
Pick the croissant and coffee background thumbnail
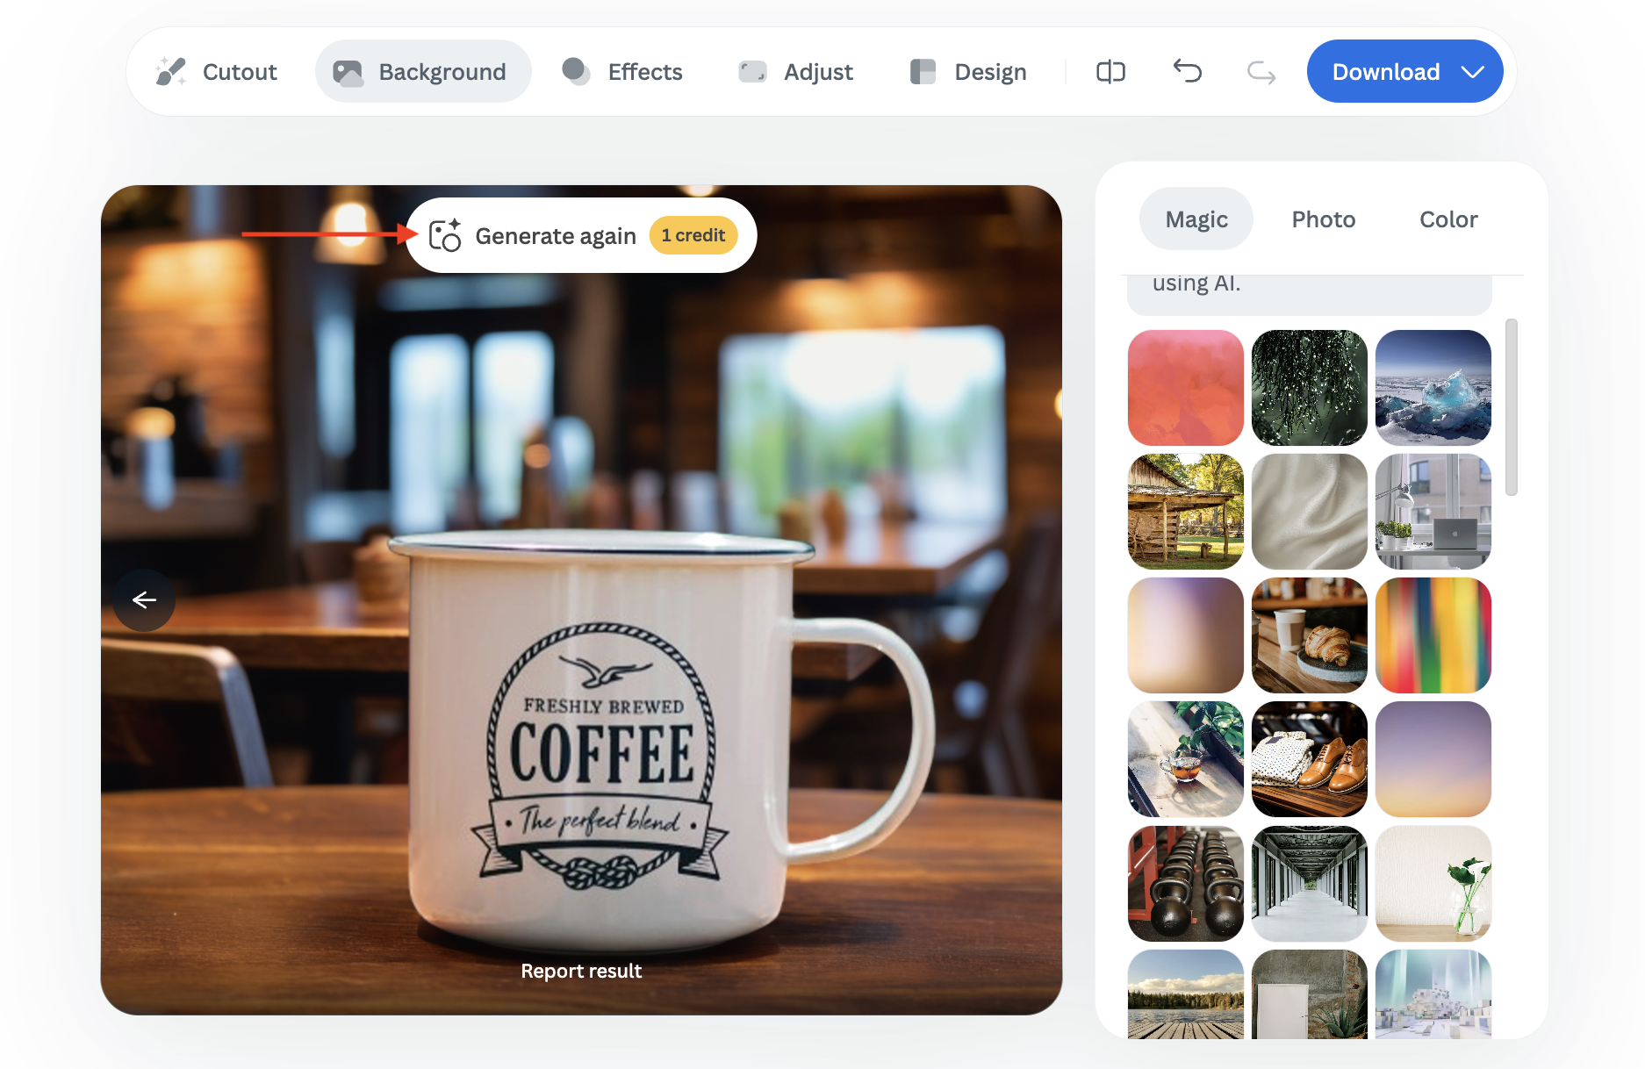click(1309, 635)
